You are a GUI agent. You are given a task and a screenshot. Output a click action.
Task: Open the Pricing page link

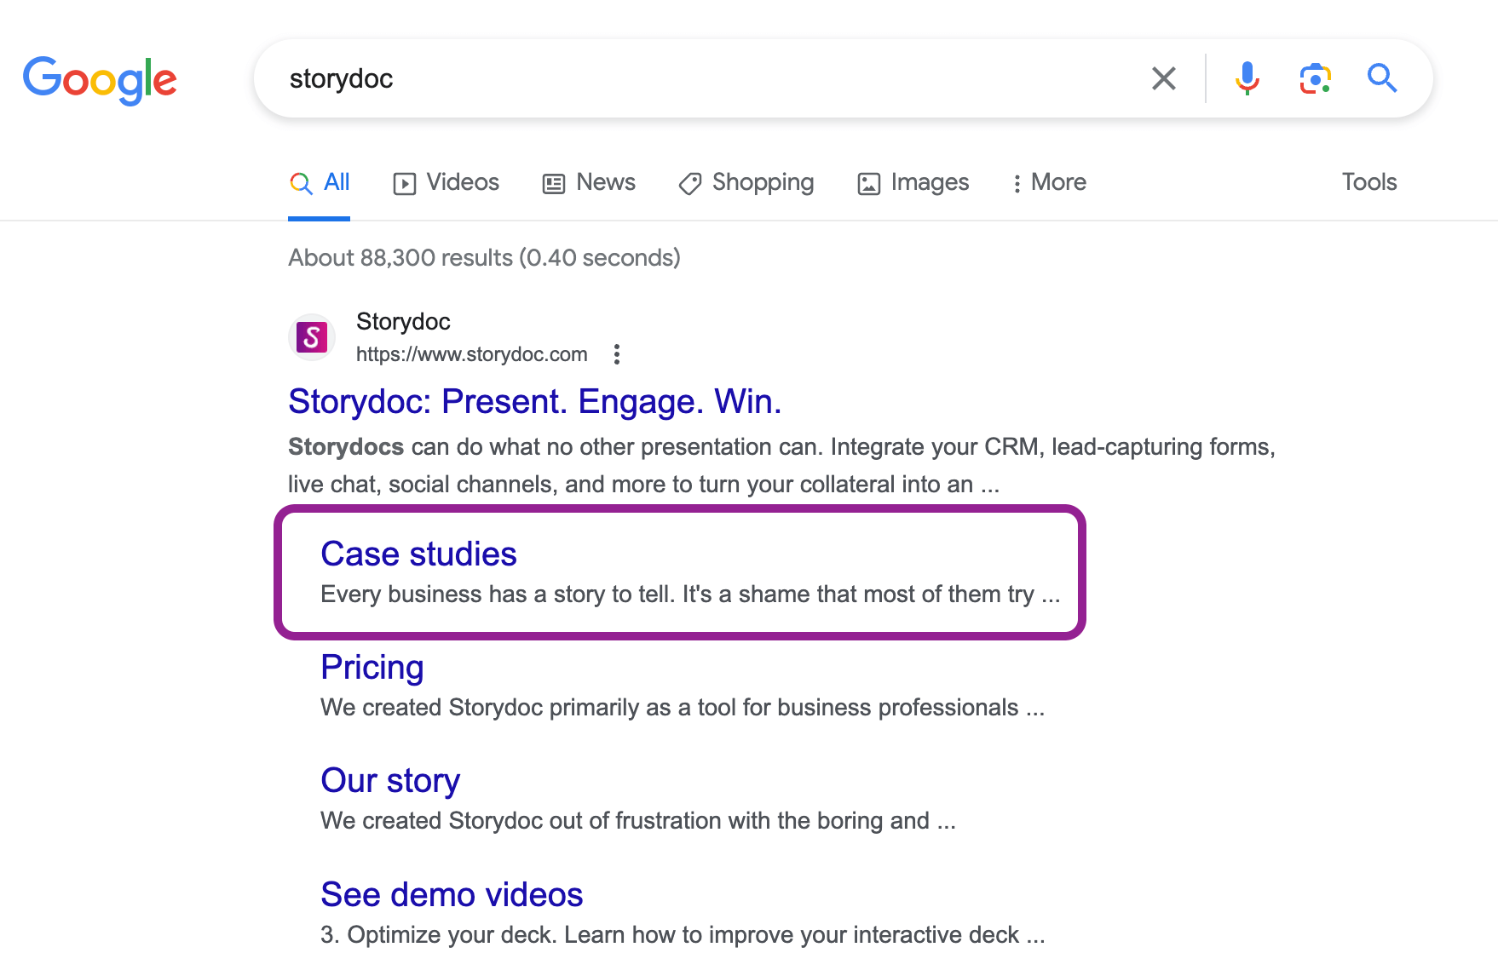[x=372, y=668]
